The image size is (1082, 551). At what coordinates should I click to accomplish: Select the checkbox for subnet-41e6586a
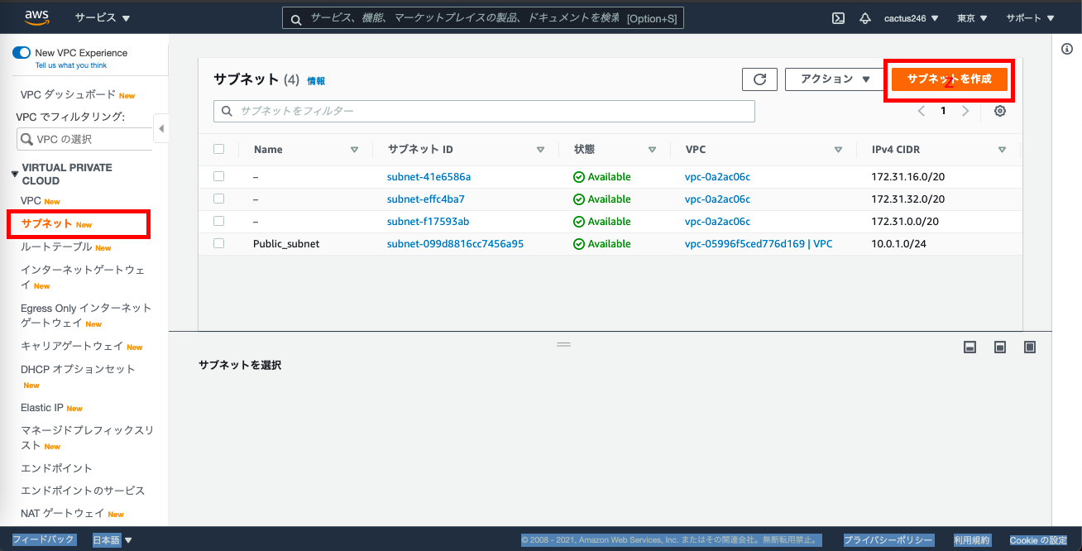coord(218,176)
